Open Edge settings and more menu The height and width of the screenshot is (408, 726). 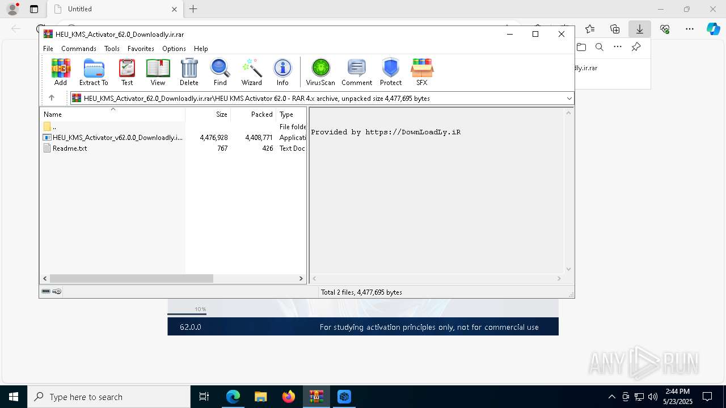click(x=690, y=29)
